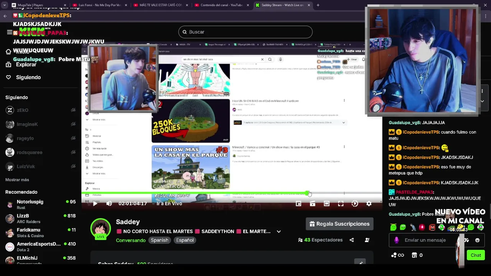The image size is (491, 276).
Task: Open LuizVuk followed channel
Action: pos(40,166)
